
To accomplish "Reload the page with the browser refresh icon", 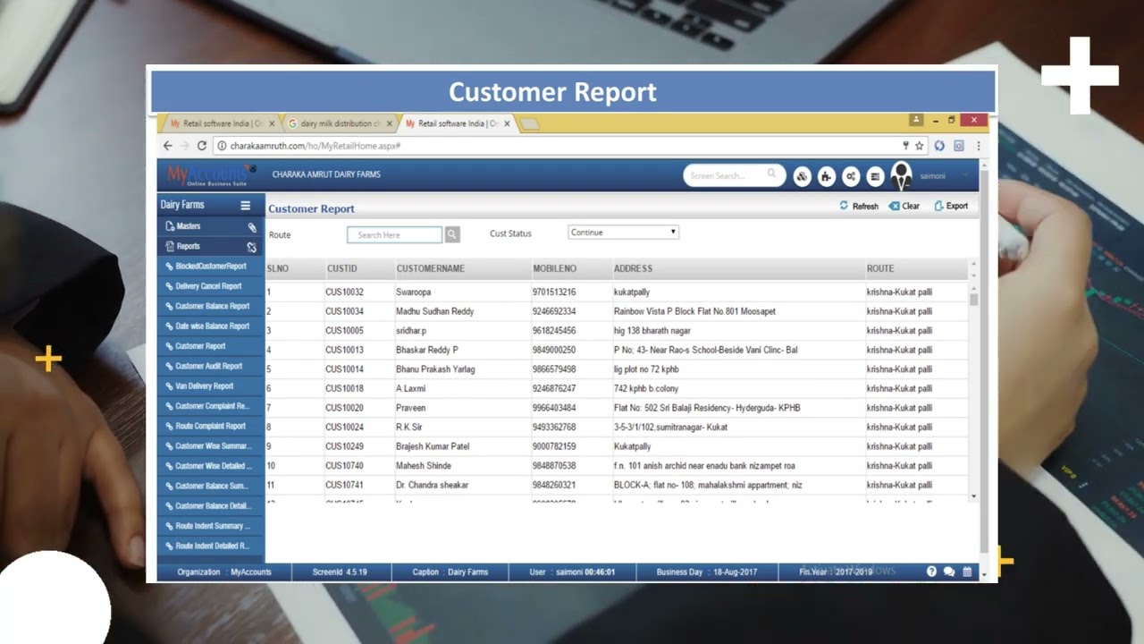I will [x=202, y=145].
